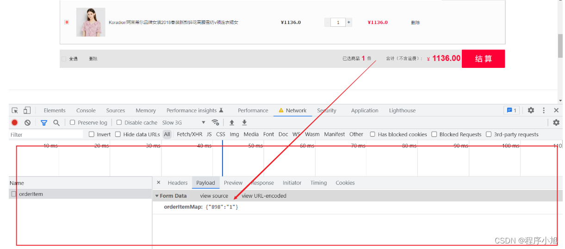Viewport: 565px width, 249px height.
Task: Show the Cookies tab
Action: (x=345, y=183)
